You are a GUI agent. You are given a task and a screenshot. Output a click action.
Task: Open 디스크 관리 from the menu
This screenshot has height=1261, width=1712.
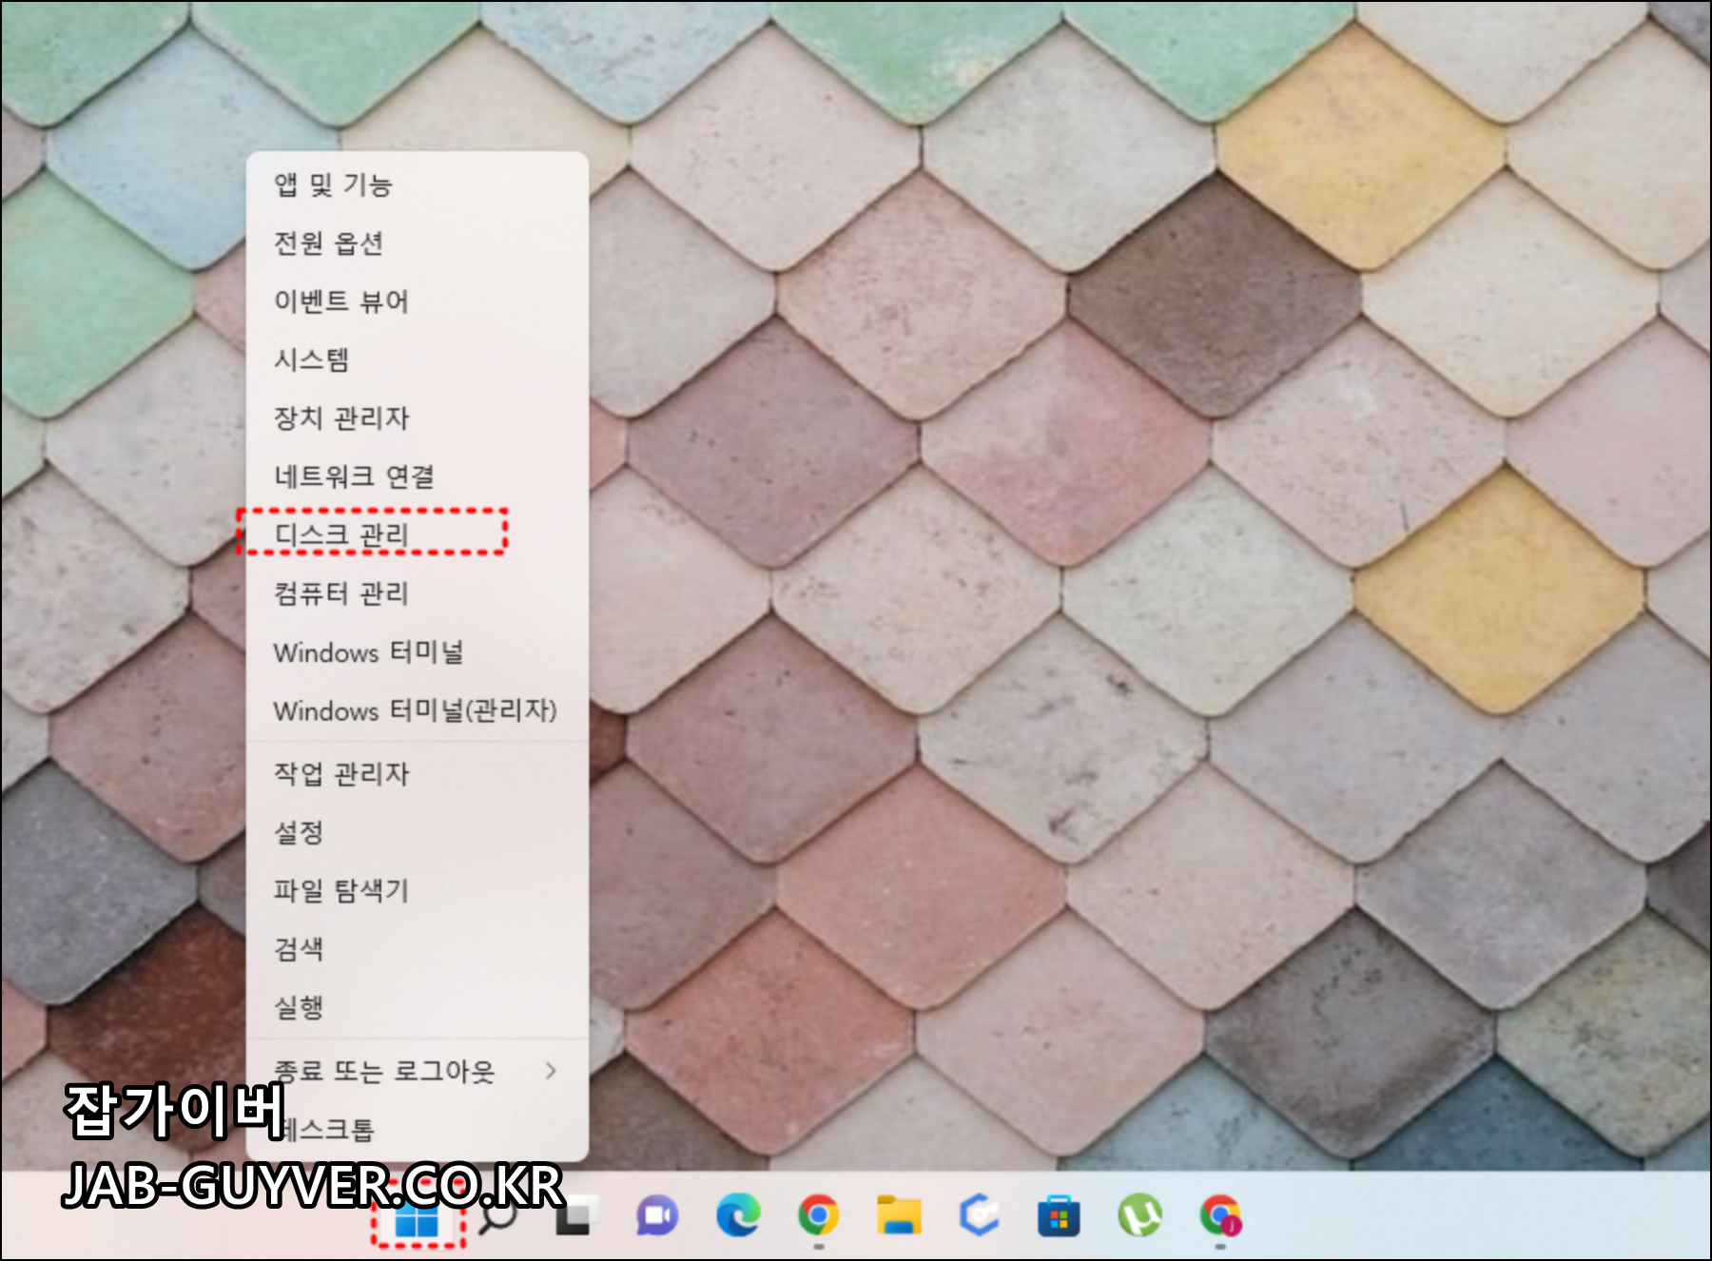[418, 534]
